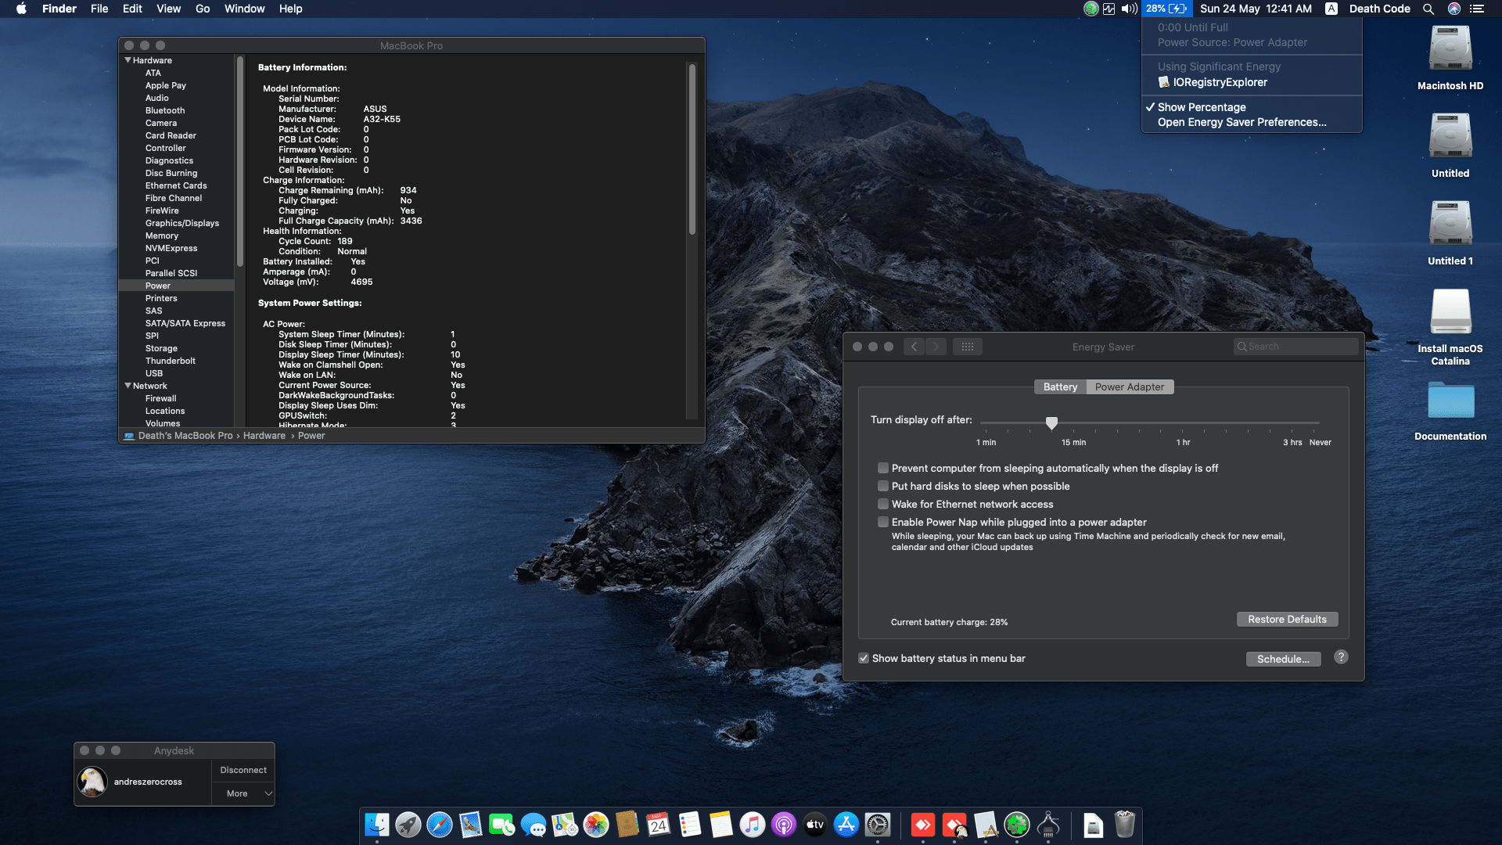Select Open Energy Saver Preferences from battery menu
The height and width of the screenshot is (845, 1502).
click(1243, 122)
